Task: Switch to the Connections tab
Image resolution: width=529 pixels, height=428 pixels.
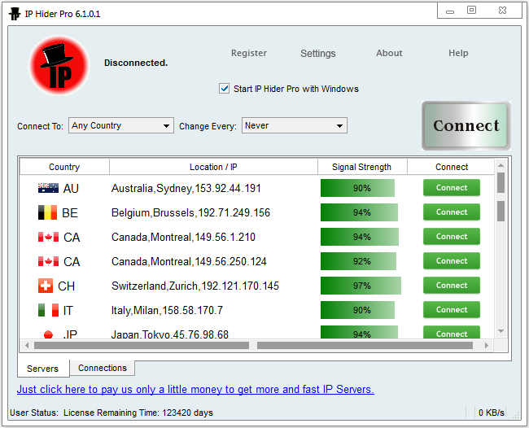Action: pyautogui.click(x=103, y=368)
